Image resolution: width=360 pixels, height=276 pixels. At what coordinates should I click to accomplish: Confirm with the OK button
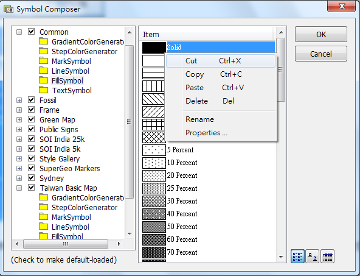[320, 34]
